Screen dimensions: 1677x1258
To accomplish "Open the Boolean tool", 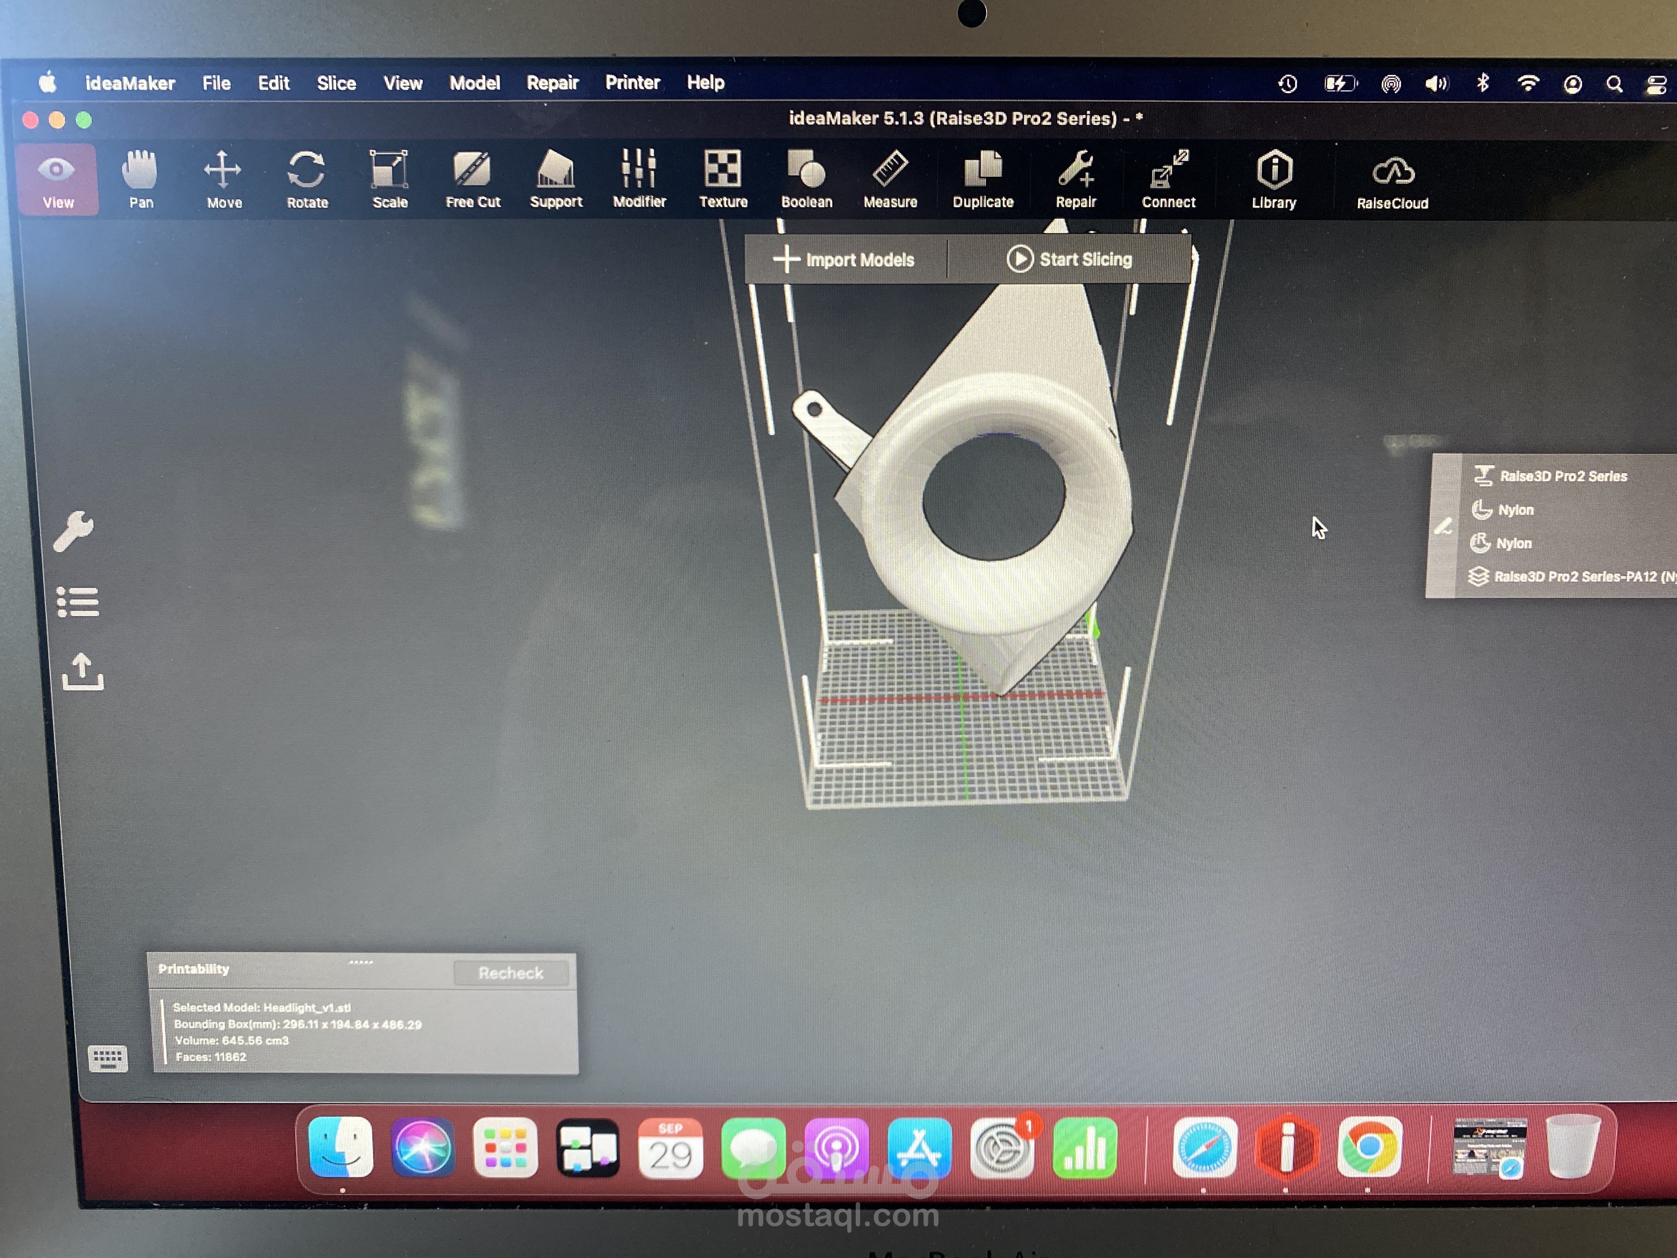I will [x=806, y=180].
